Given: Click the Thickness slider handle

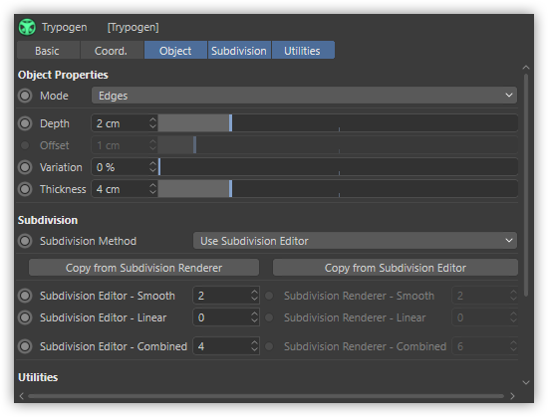Looking at the screenshot, I should [x=231, y=189].
